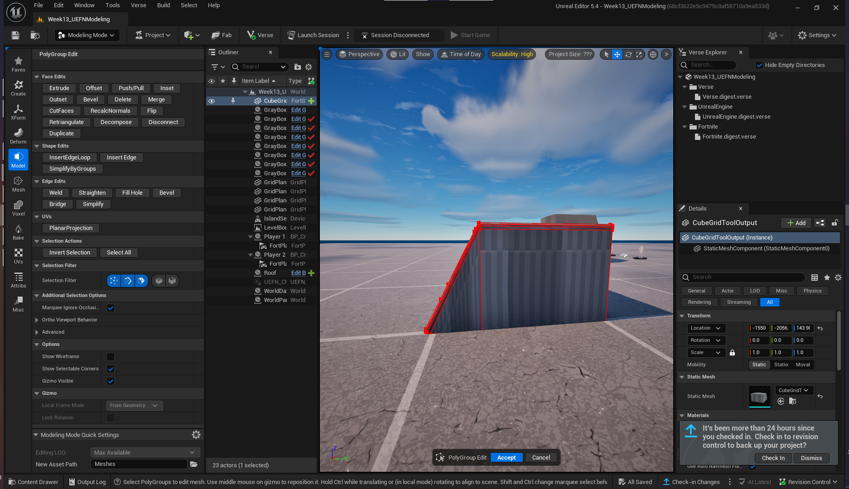The image size is (849, 489).
Task: Expand Ortho Viewport Behavior section
Action: pos(37,320)
